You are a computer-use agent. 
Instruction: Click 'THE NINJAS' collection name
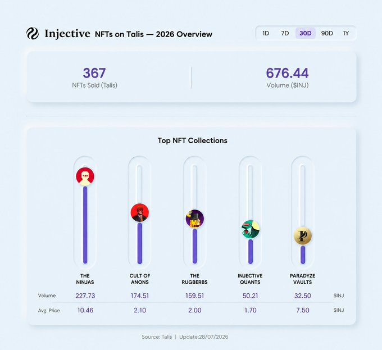click(85, 279)
